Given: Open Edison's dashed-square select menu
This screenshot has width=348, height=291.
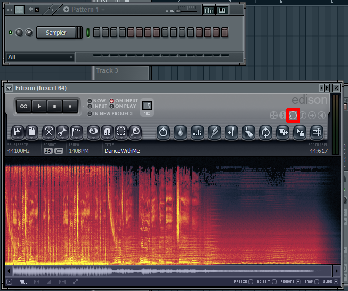Looking at the screenshot, I should [121, 132].
